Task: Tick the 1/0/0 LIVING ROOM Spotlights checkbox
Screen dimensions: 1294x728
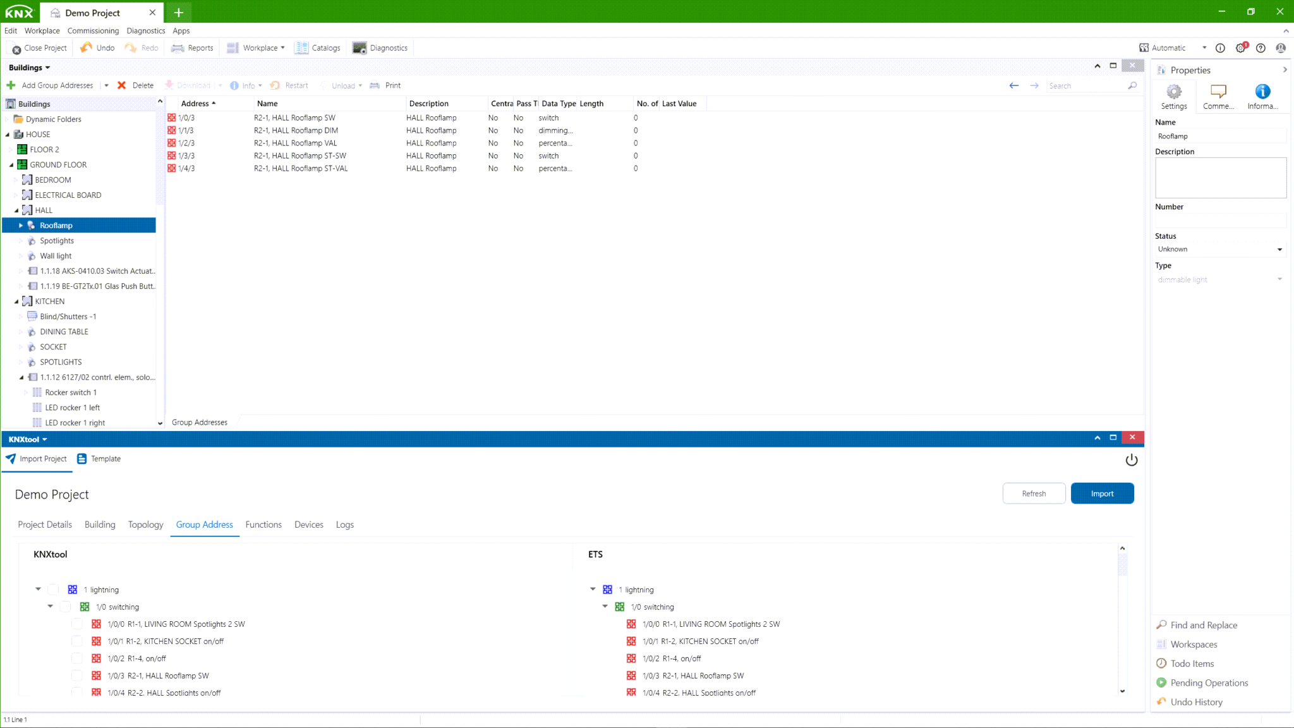Action: [77, 624]
